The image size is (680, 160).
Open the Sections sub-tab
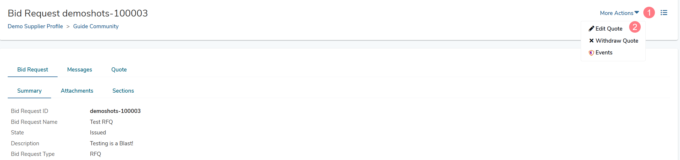123,91
